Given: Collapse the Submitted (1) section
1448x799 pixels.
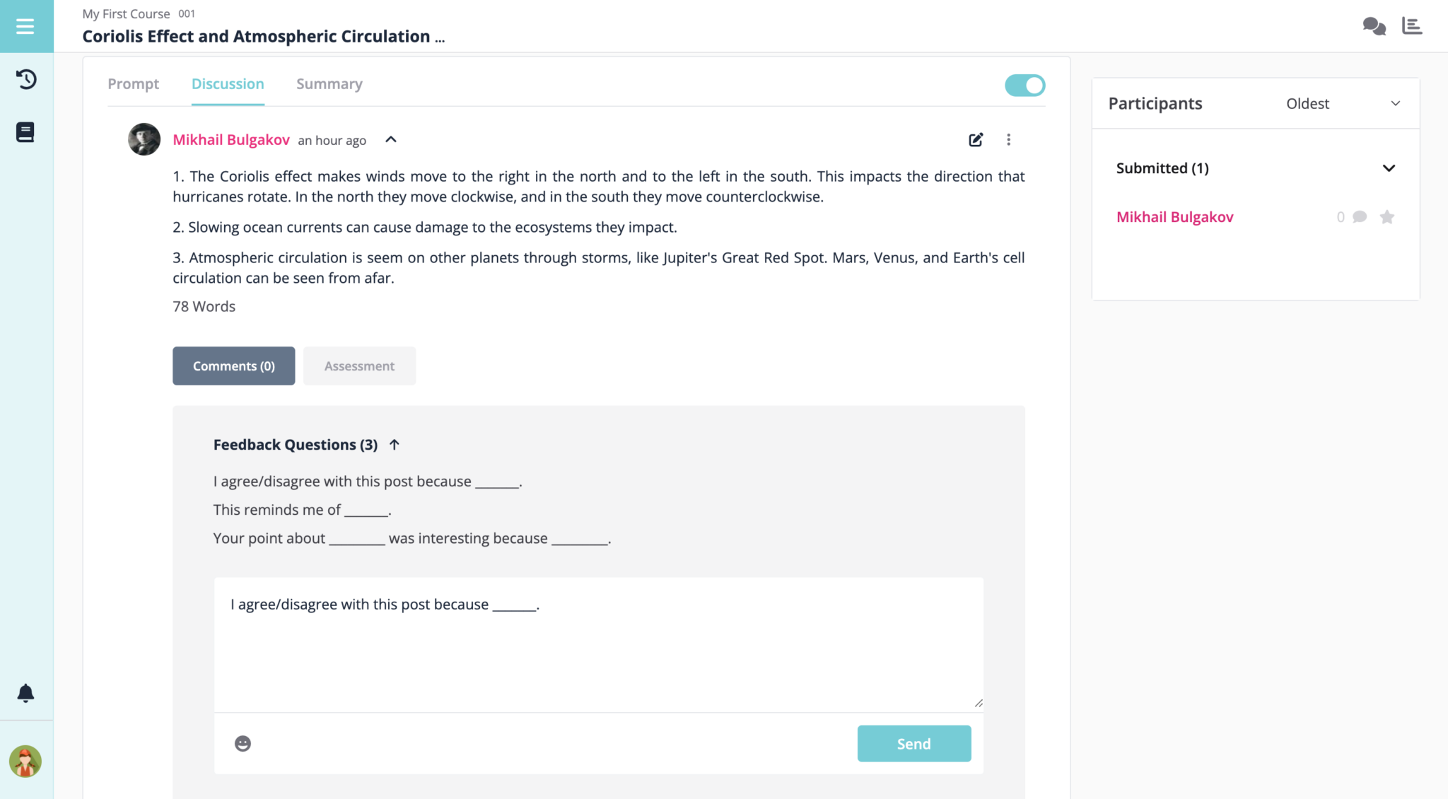Looking at the screenshot, I should pos(1388,168).
